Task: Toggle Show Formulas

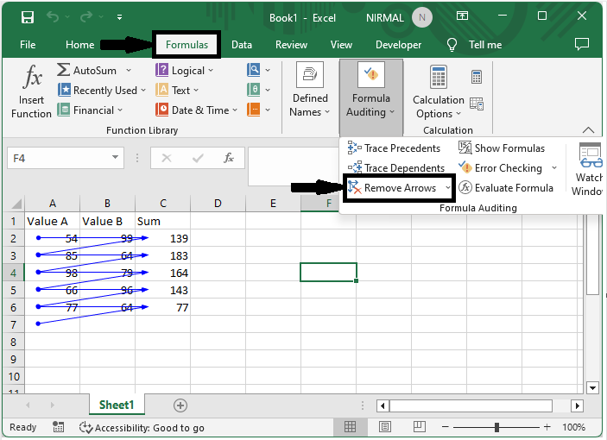Action: tap(502, 148)
